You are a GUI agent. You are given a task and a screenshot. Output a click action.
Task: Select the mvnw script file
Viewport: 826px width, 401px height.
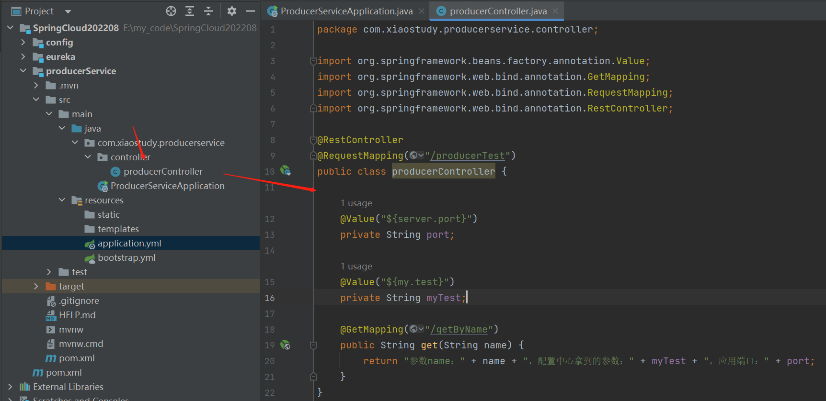71,329
